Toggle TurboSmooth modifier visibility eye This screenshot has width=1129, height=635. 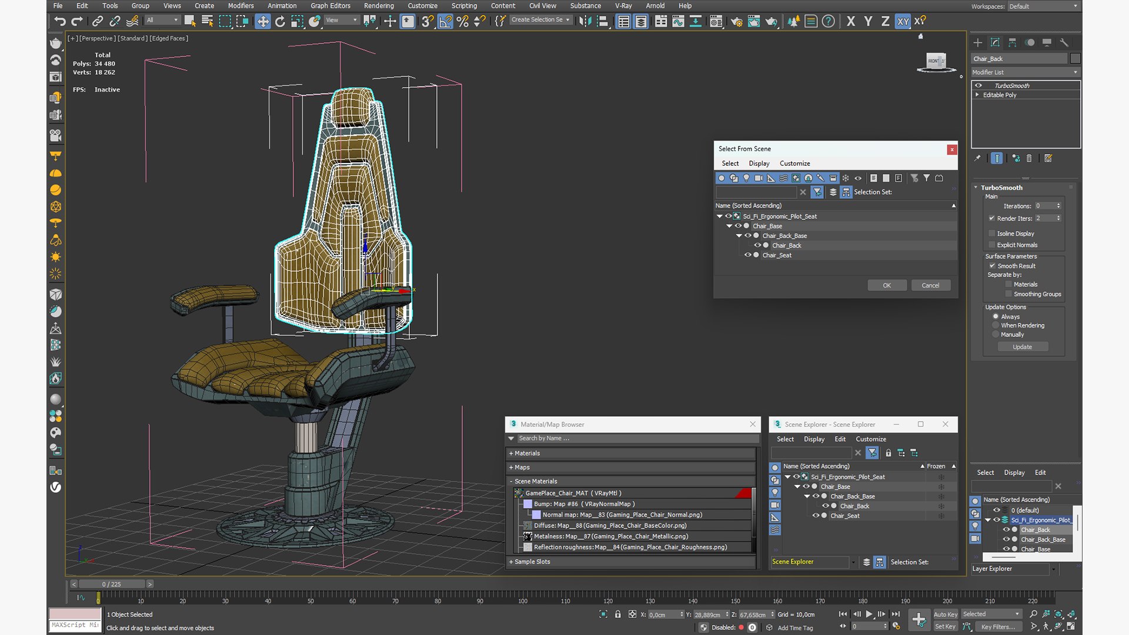[978, 86]
